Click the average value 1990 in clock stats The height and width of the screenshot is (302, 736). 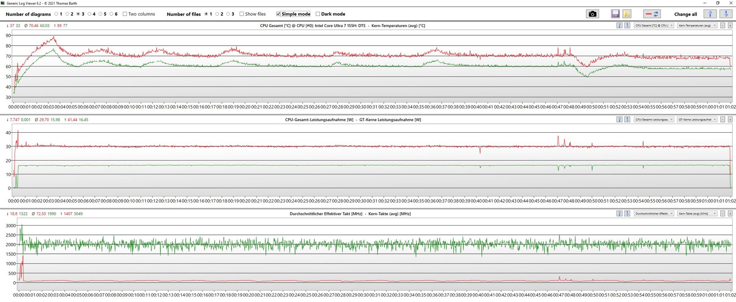click(x=52, y=214)
